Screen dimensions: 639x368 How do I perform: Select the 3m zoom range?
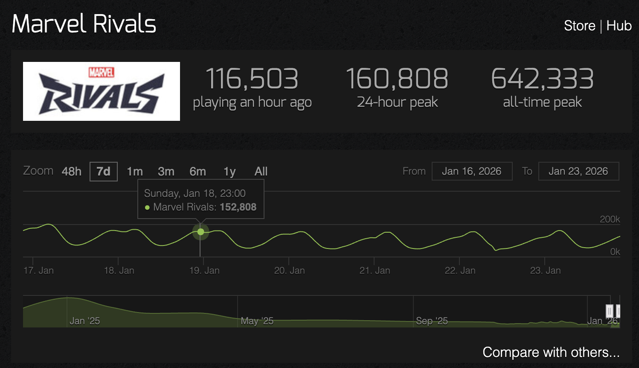(166, 172)
